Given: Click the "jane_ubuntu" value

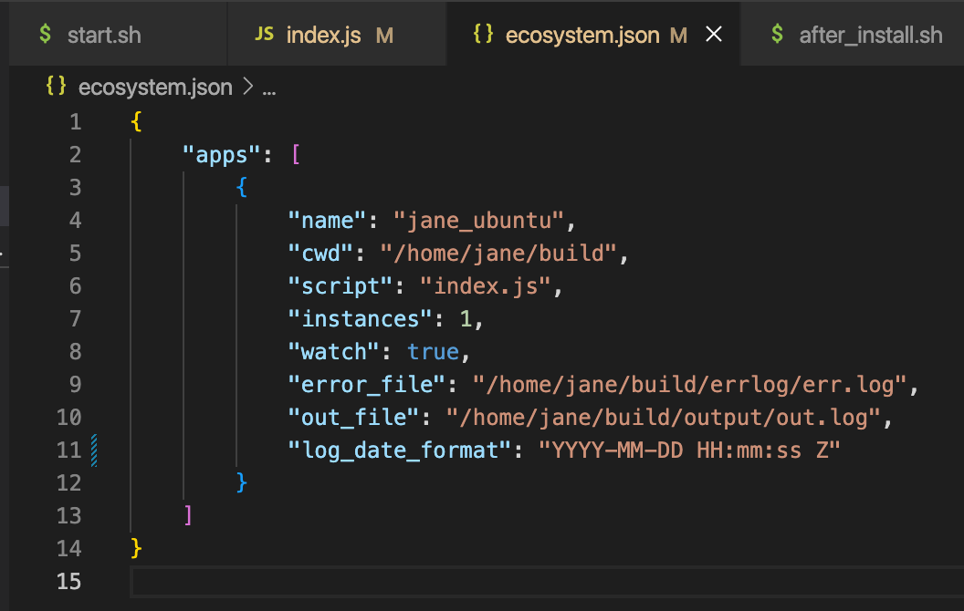Looking at the screenshot, I should click(479, 221).
